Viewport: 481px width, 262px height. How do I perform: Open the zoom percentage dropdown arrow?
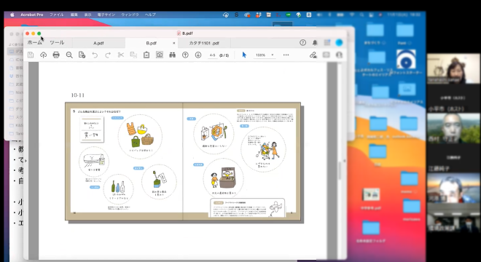(x=273, y=55)
